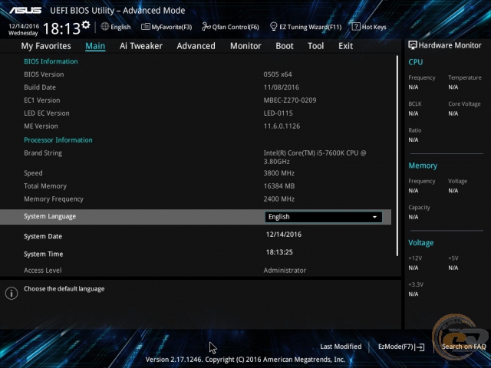Click Search on FAQ

pos(463,347)
